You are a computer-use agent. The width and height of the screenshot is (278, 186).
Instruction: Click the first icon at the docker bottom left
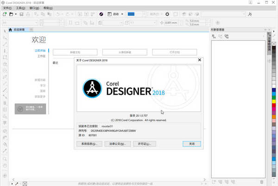point(214,182)
